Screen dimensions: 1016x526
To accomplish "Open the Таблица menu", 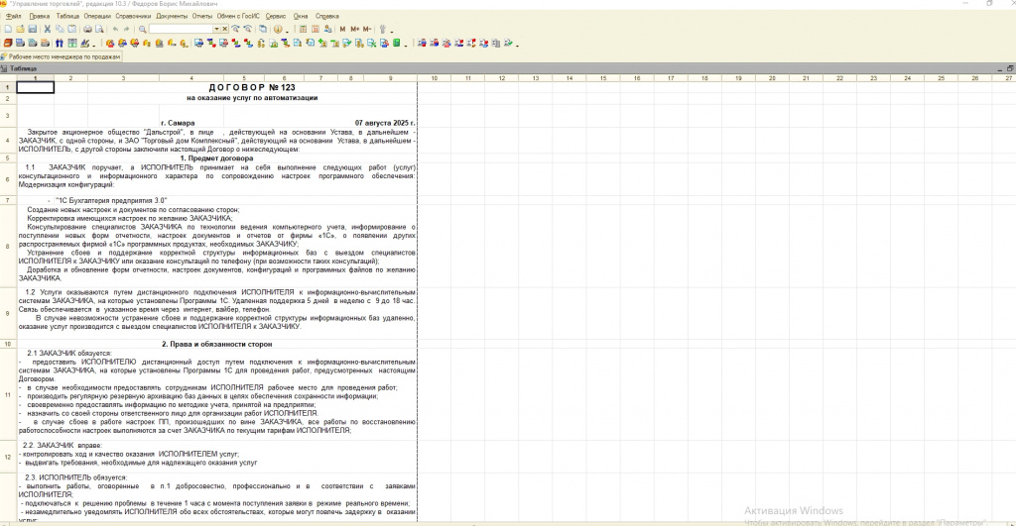I will coord(67,16).
